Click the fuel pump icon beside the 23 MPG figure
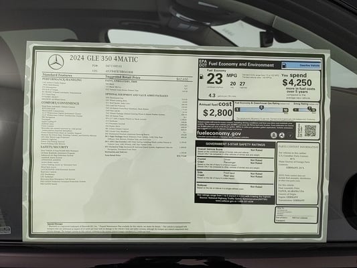 [x=201, y=77]
